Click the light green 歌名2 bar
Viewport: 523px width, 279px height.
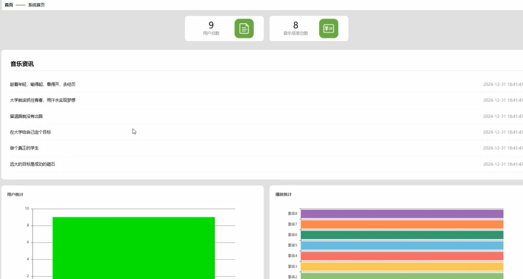coord(402,276)
